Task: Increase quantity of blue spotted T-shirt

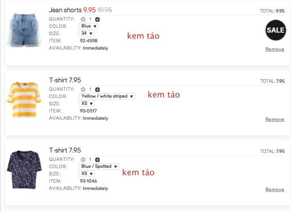Action: click(97, 160)
